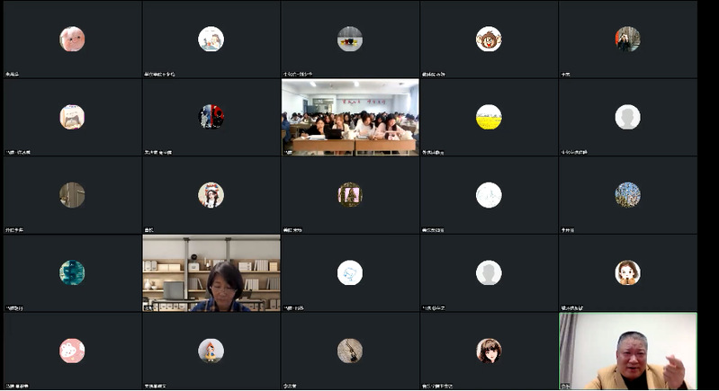This screenshot has width=719, height=391.
Task: Open the classroom students video tile
Action: [350, 117]
